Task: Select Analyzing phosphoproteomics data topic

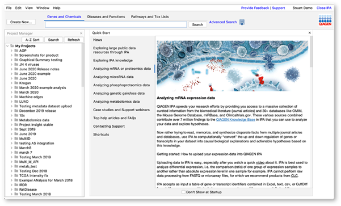Action: pyautogui.click(x=121, y=85)
